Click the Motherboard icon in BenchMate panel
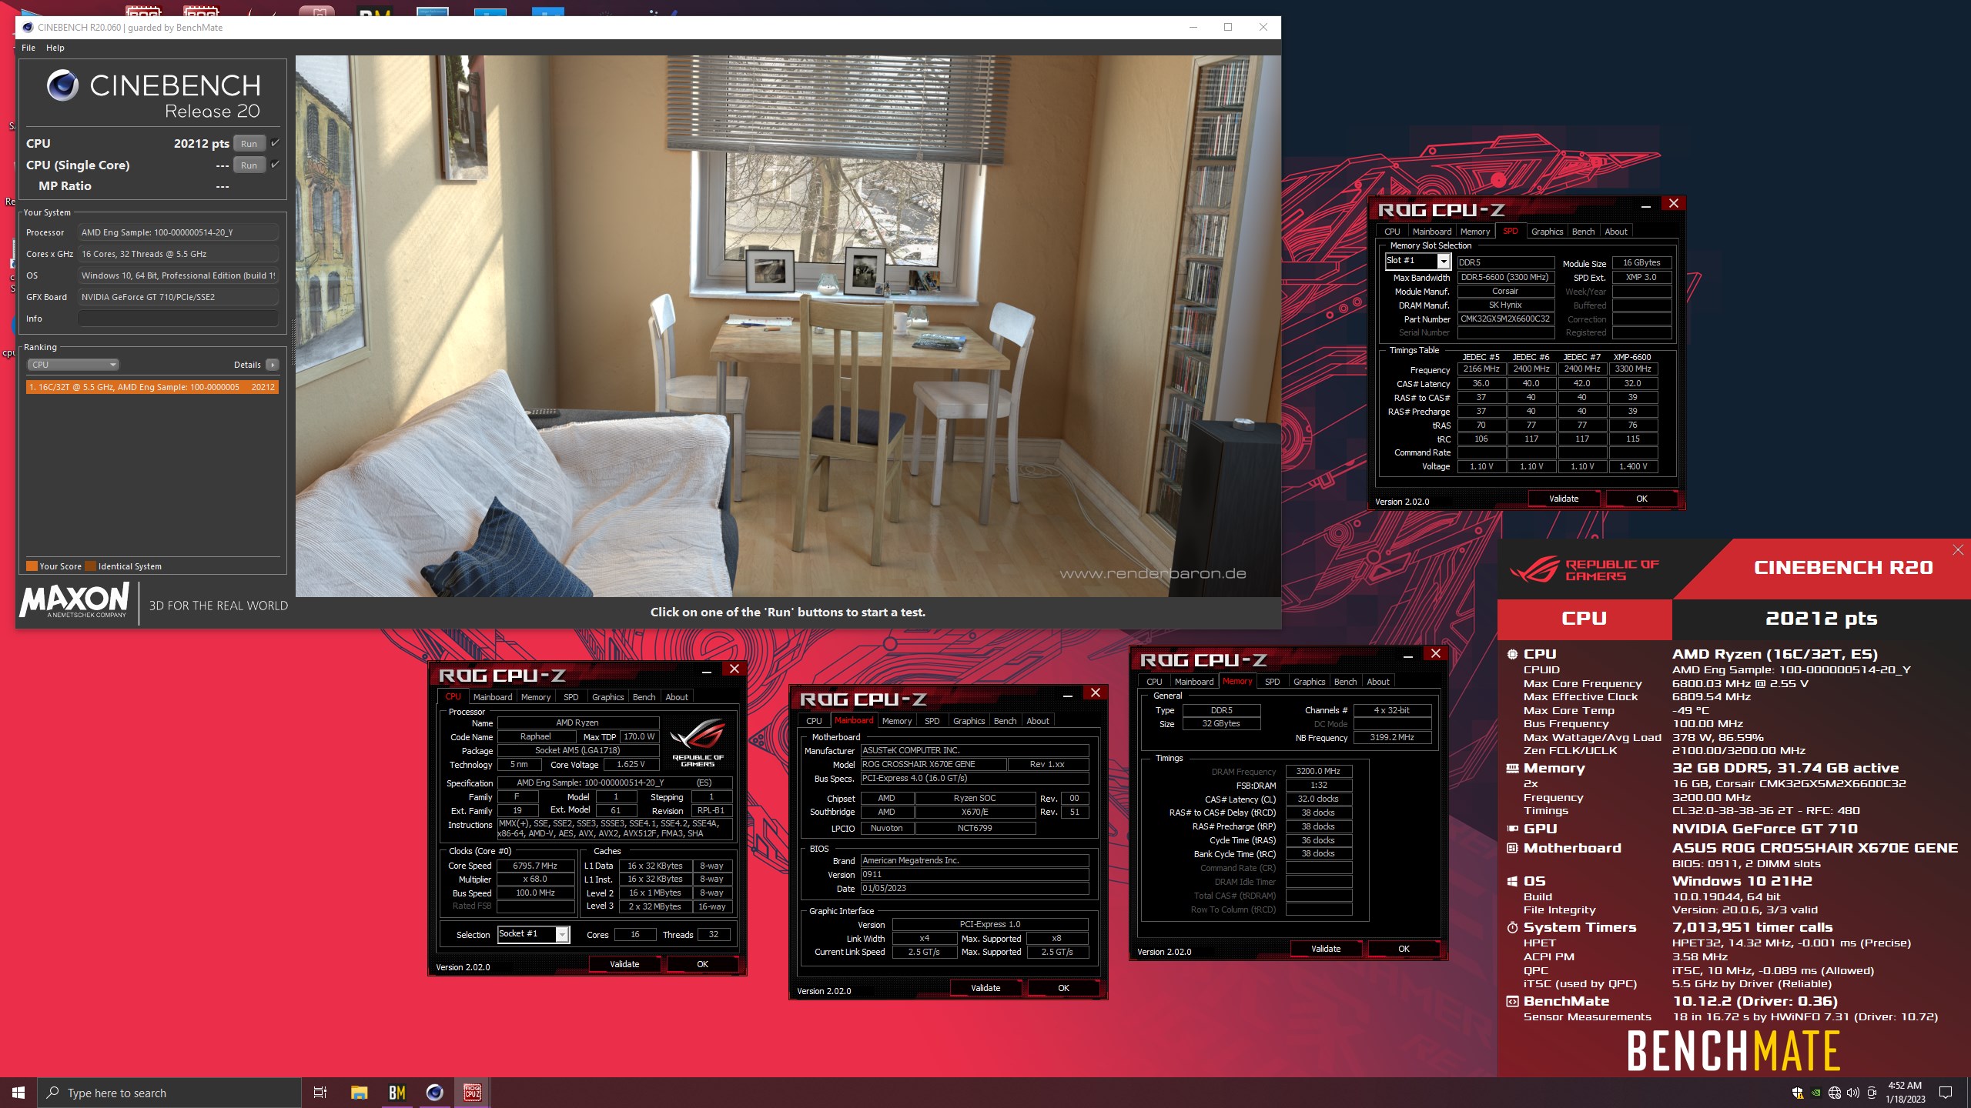 coord(1512,848)
